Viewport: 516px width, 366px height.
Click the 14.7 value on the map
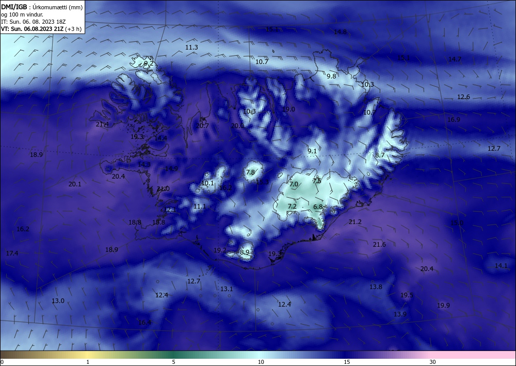455,59
